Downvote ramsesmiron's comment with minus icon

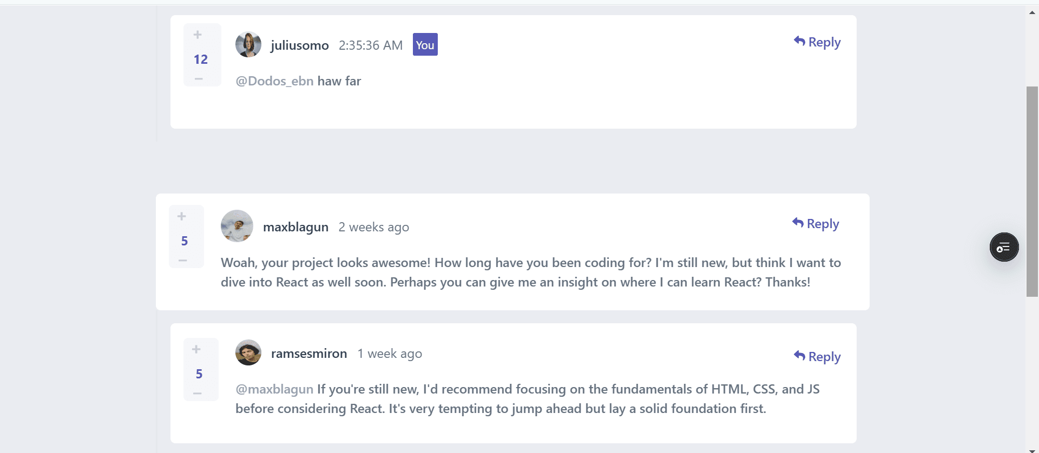point(198,394)
